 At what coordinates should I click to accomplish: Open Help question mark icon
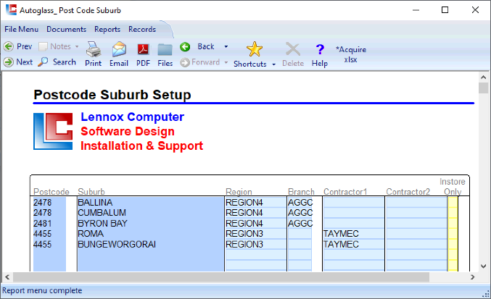(319, 49)
